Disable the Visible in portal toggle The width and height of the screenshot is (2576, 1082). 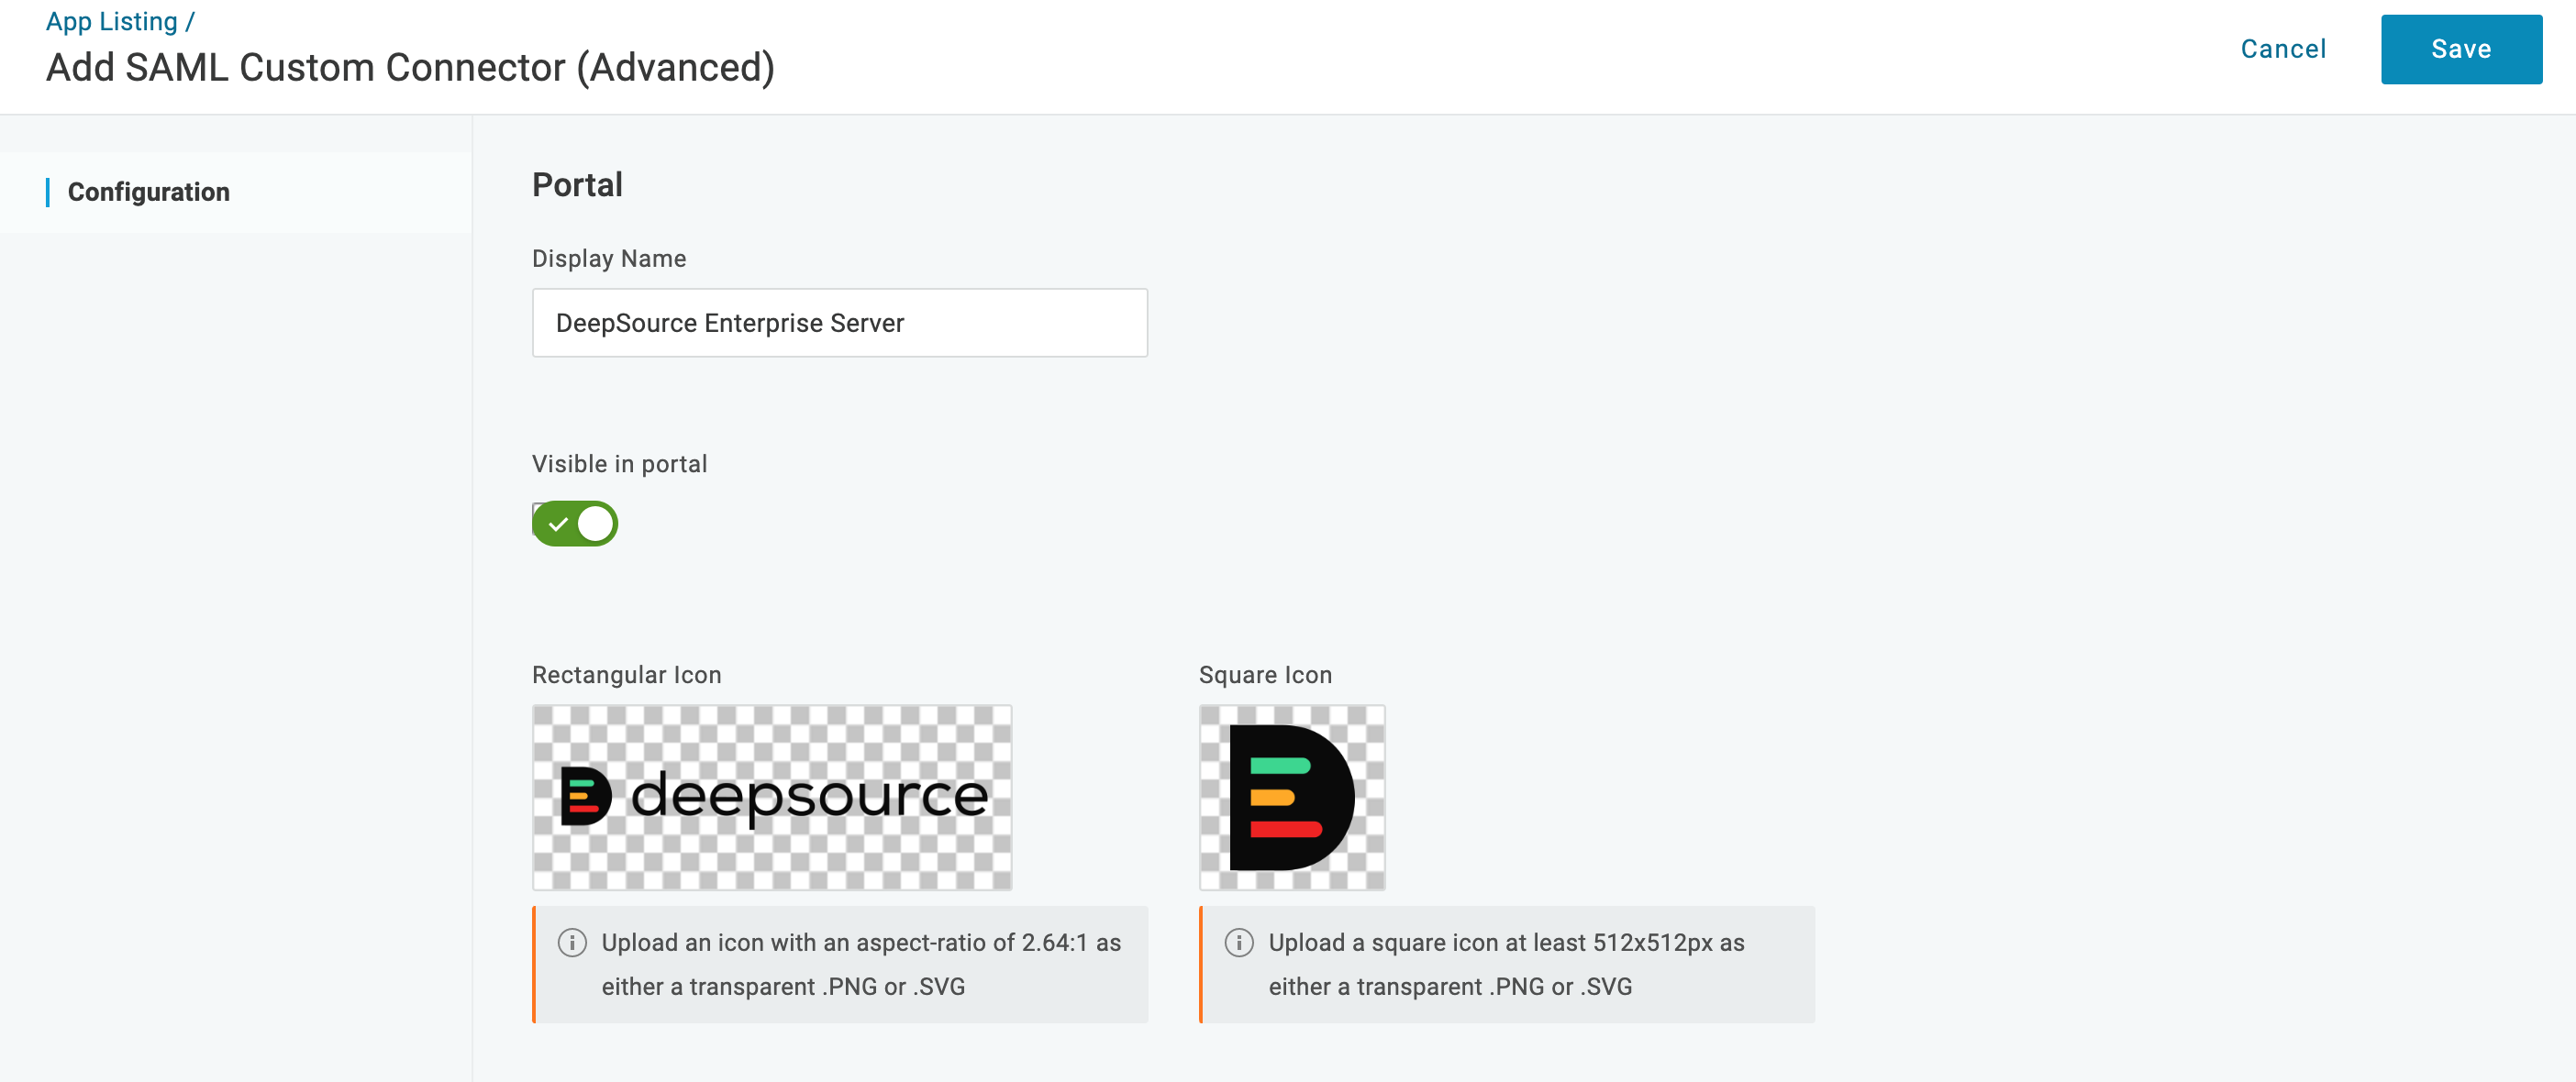574,524
